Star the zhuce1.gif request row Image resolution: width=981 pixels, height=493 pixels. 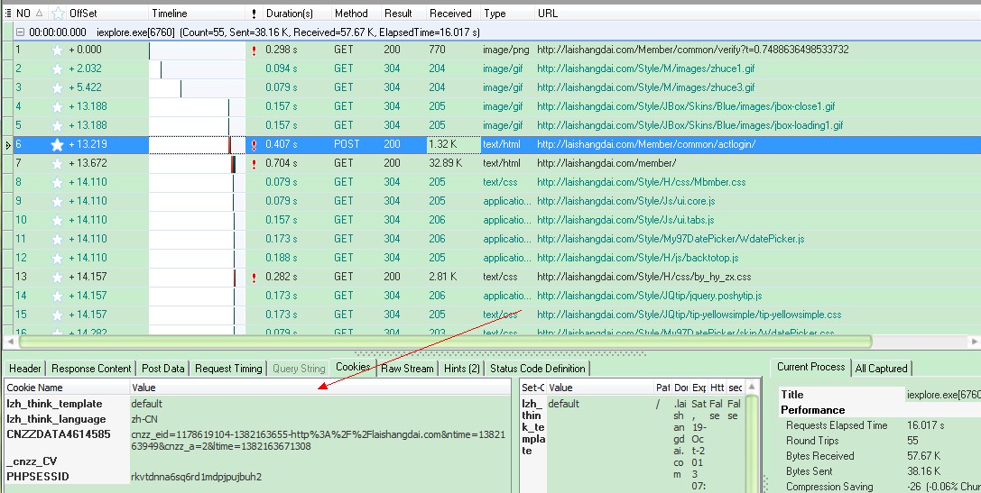click(58, 68)
